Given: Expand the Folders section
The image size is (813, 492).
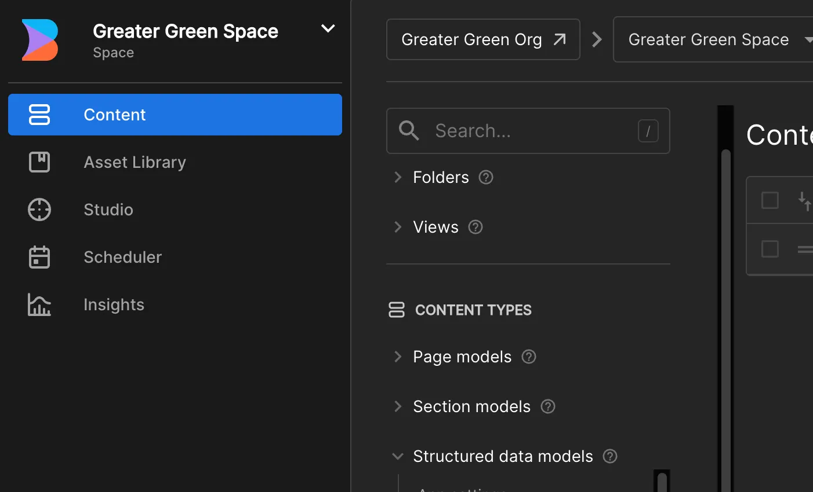Looking at the screenshot, I should 398,177.
